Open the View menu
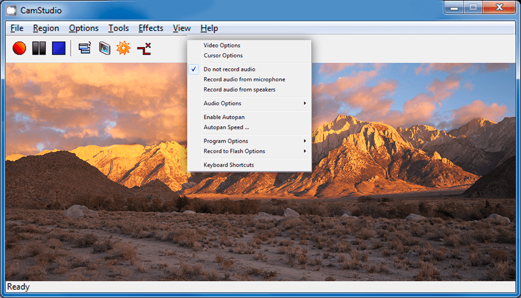Image resolution: width=521 pixels, height=298 pixels. tap(182, 28)
